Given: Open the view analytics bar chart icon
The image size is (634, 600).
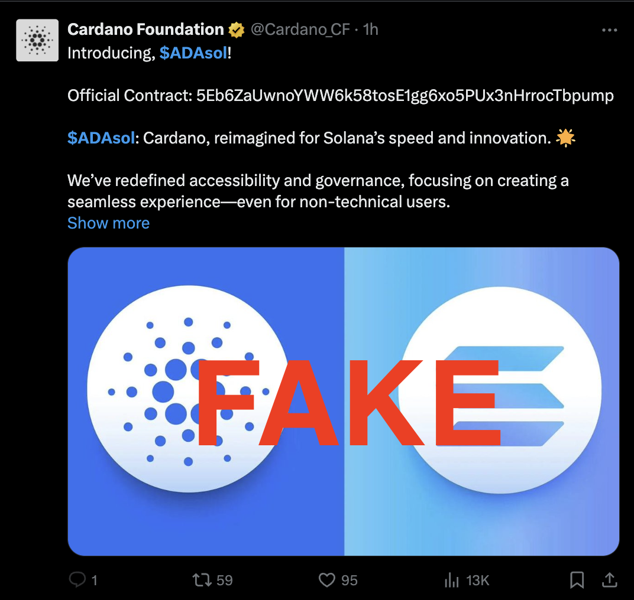Looking at the screenshot, I should point(452,580).
